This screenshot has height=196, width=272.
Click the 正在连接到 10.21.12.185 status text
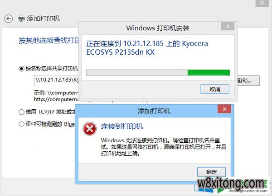147,48
